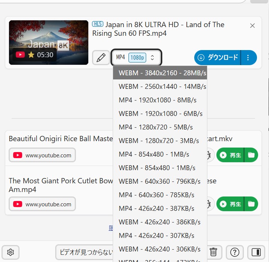The height and width of the screenshot is (262, 269).
Task: Open folder for Giant Pork Cutlet download
Action: click(x=251, y=204)
